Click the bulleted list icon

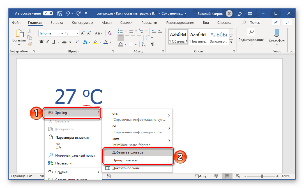click(120, 31)
